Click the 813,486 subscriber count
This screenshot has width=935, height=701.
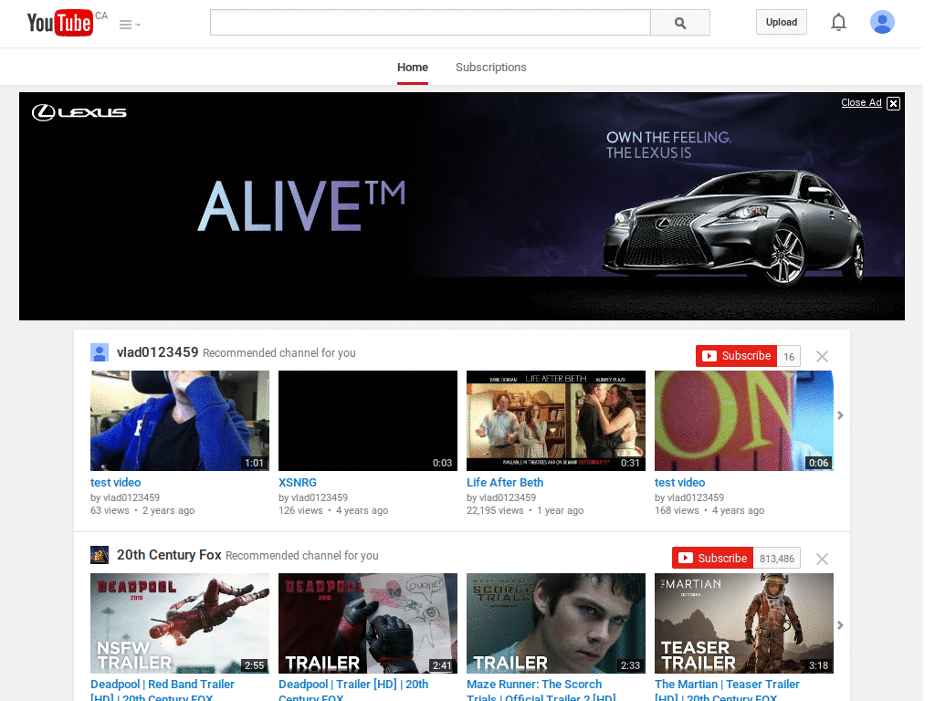tap(777, 559)
